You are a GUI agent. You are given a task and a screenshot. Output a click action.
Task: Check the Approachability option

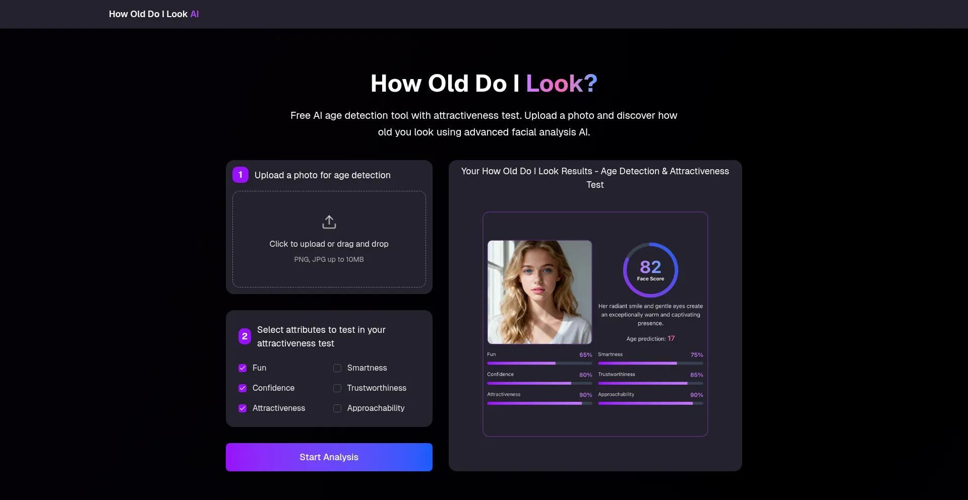(x=337, y=408)
